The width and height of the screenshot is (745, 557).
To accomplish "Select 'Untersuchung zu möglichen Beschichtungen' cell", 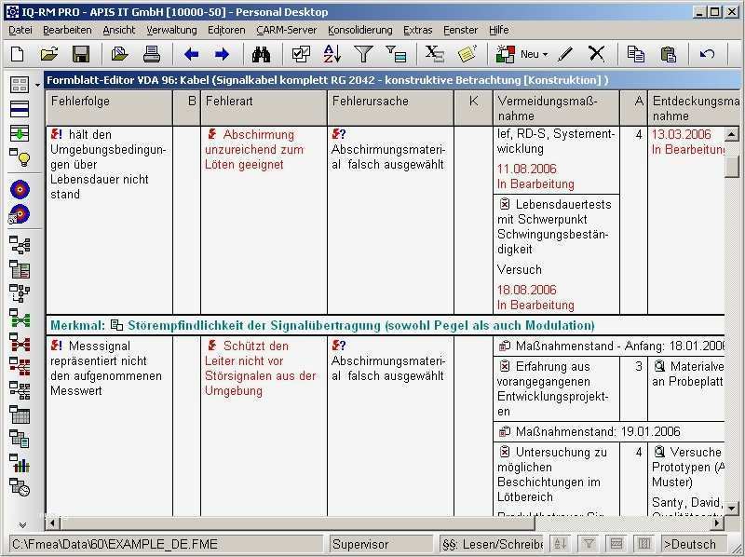I will tap(556, 479).
